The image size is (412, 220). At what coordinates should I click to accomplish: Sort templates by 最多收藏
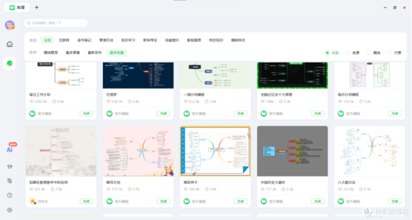click(117, 53)
